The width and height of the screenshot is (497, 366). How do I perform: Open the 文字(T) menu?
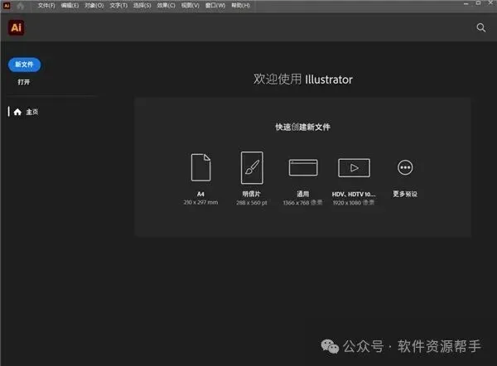[x=118, y=6]
